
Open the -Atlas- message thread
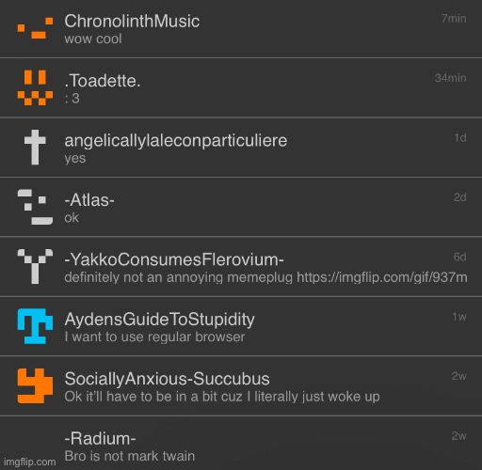click(241, 207)
